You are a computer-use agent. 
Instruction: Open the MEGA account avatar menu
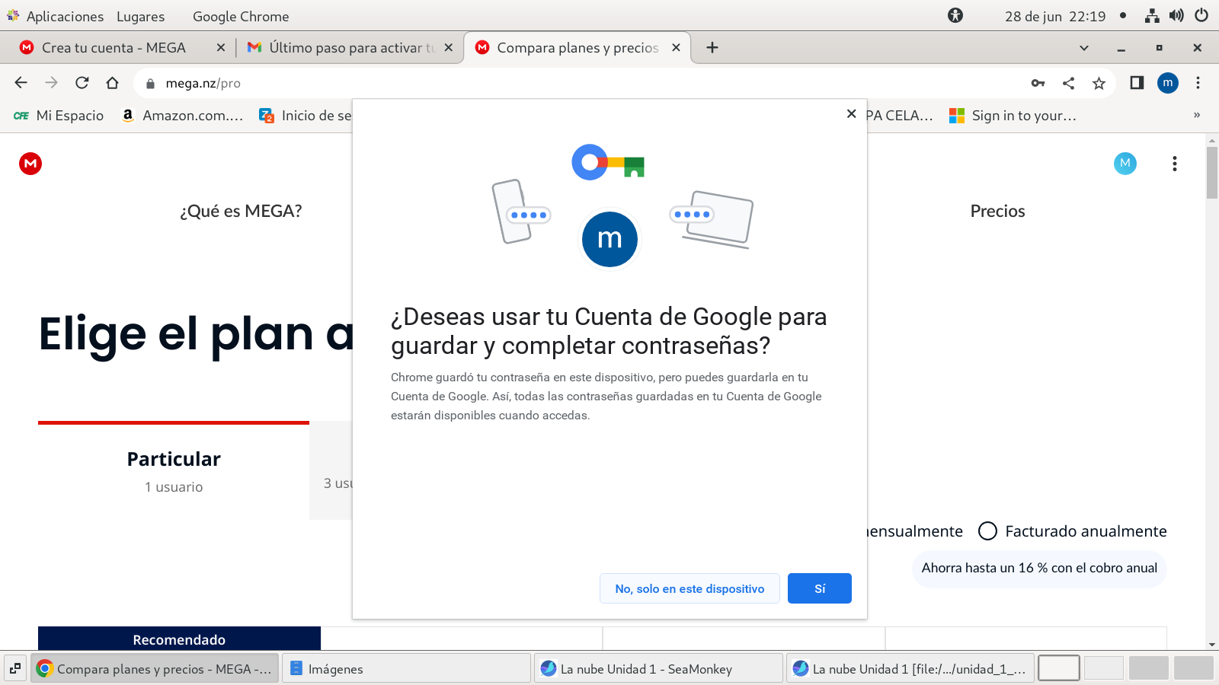1125,164
